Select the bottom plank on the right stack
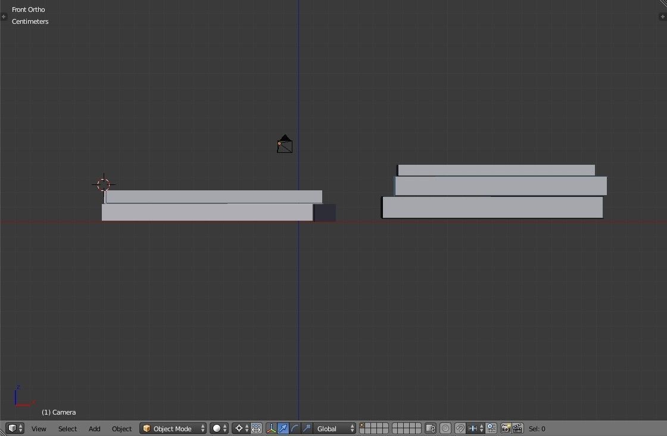667x436 pixels. [492, 208]
